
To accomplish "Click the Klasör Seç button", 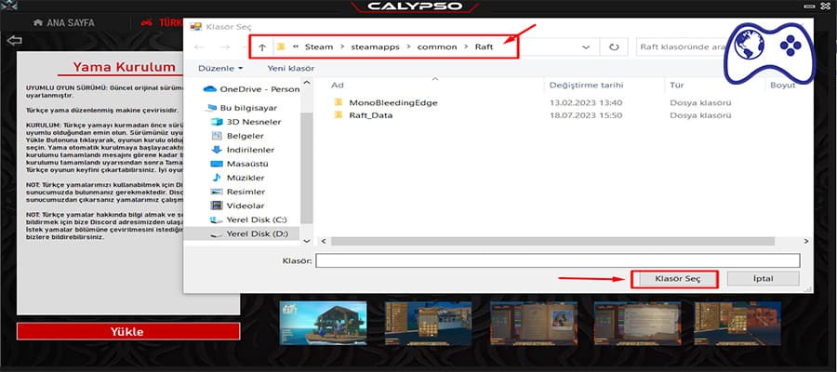I will coord(673,278).
